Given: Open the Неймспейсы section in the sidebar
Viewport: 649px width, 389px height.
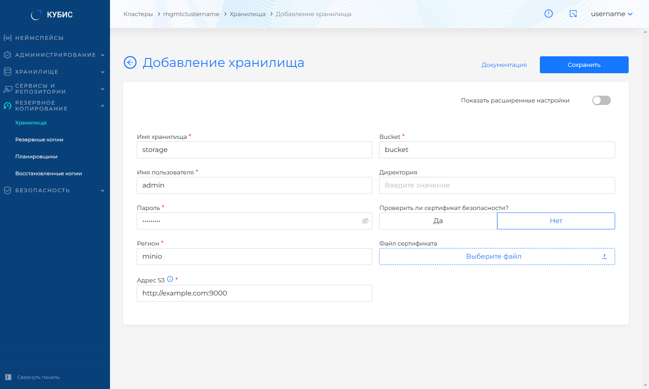Looking at the screenshot, I should coord(39,38).
